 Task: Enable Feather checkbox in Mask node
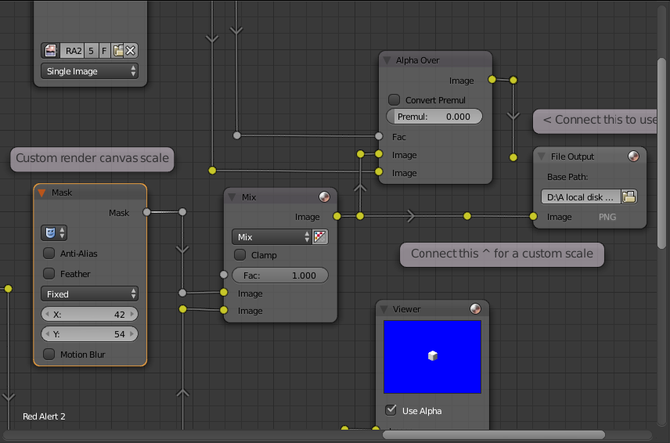(49, 274)
